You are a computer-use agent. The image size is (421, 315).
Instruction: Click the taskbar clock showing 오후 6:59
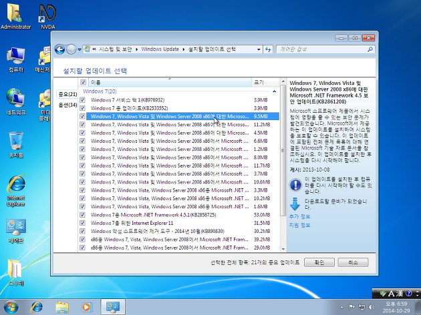396,307
